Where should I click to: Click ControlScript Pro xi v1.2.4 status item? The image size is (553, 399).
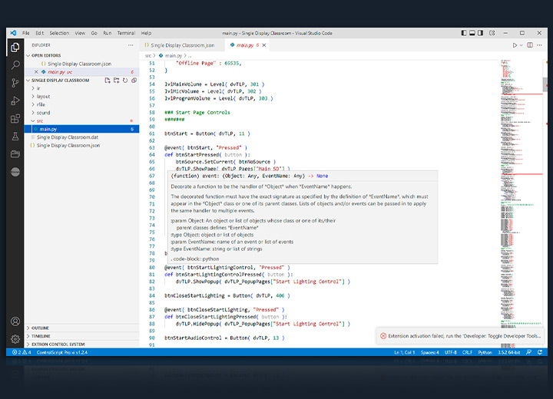(x=62, y=352)
